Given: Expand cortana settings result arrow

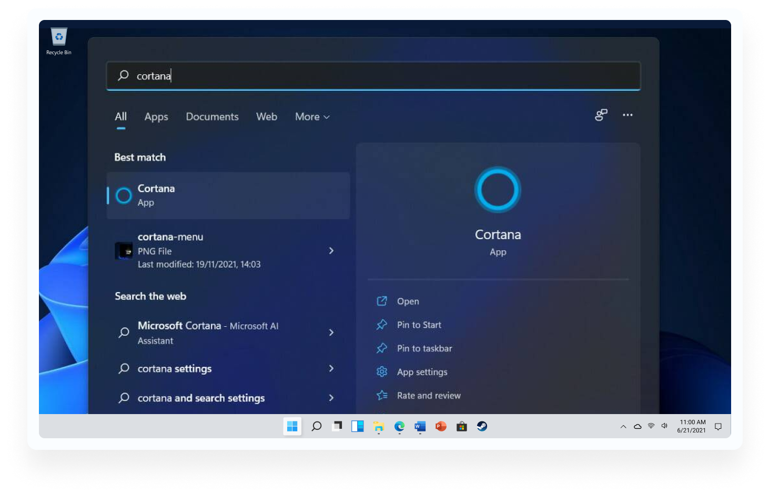Looking at the screenshot, I should click(331, 368).
